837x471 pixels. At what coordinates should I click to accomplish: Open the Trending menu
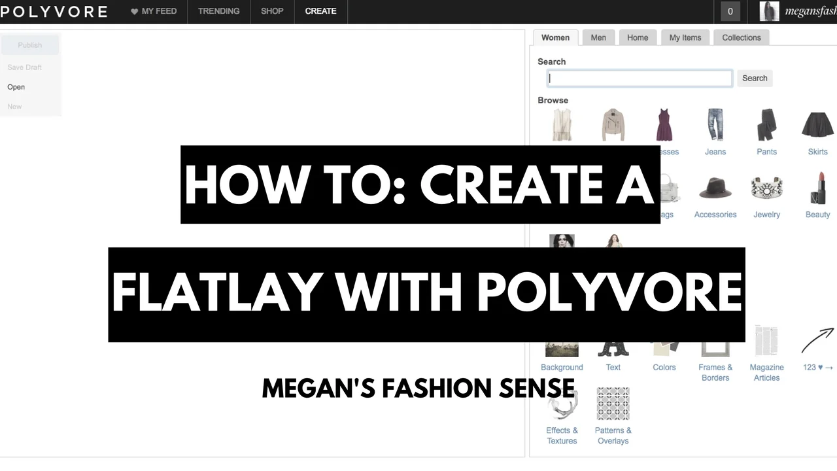click(219, 11)
